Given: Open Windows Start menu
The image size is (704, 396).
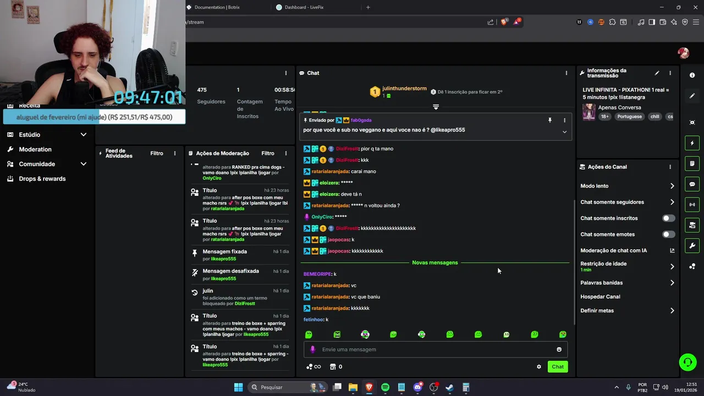Looking at the screenshot, I should [238, 387].
